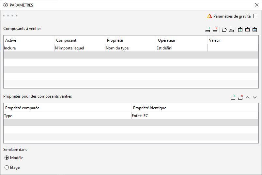Open the Nom du type property cell
The height and width of the screenshot is (175, 262).
(x=131, y=48)
